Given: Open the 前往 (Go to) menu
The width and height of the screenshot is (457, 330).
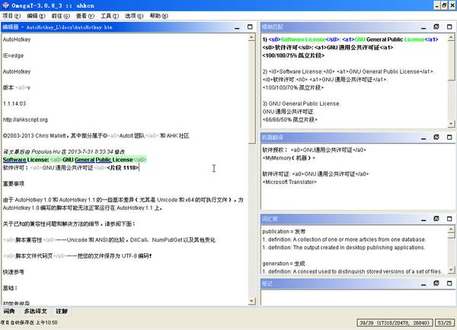Looking at the screenshot, I should click(60, 16).
